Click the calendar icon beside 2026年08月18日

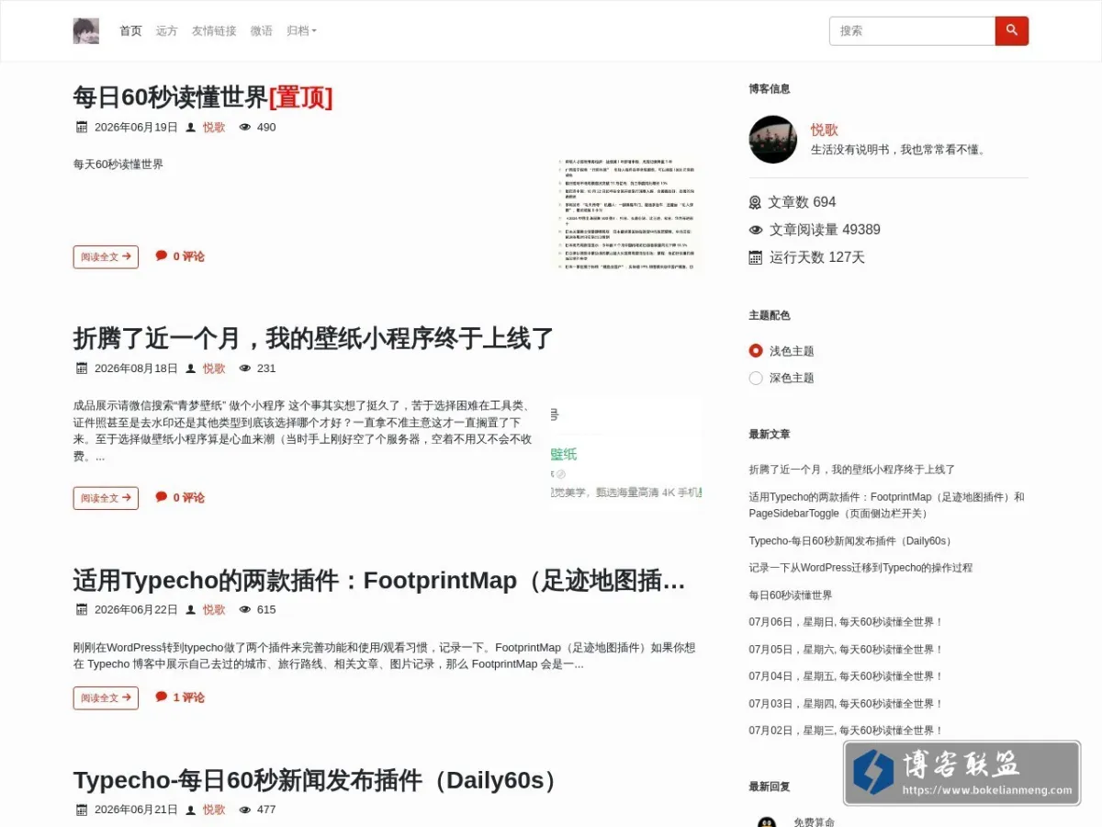click(81, 368)
